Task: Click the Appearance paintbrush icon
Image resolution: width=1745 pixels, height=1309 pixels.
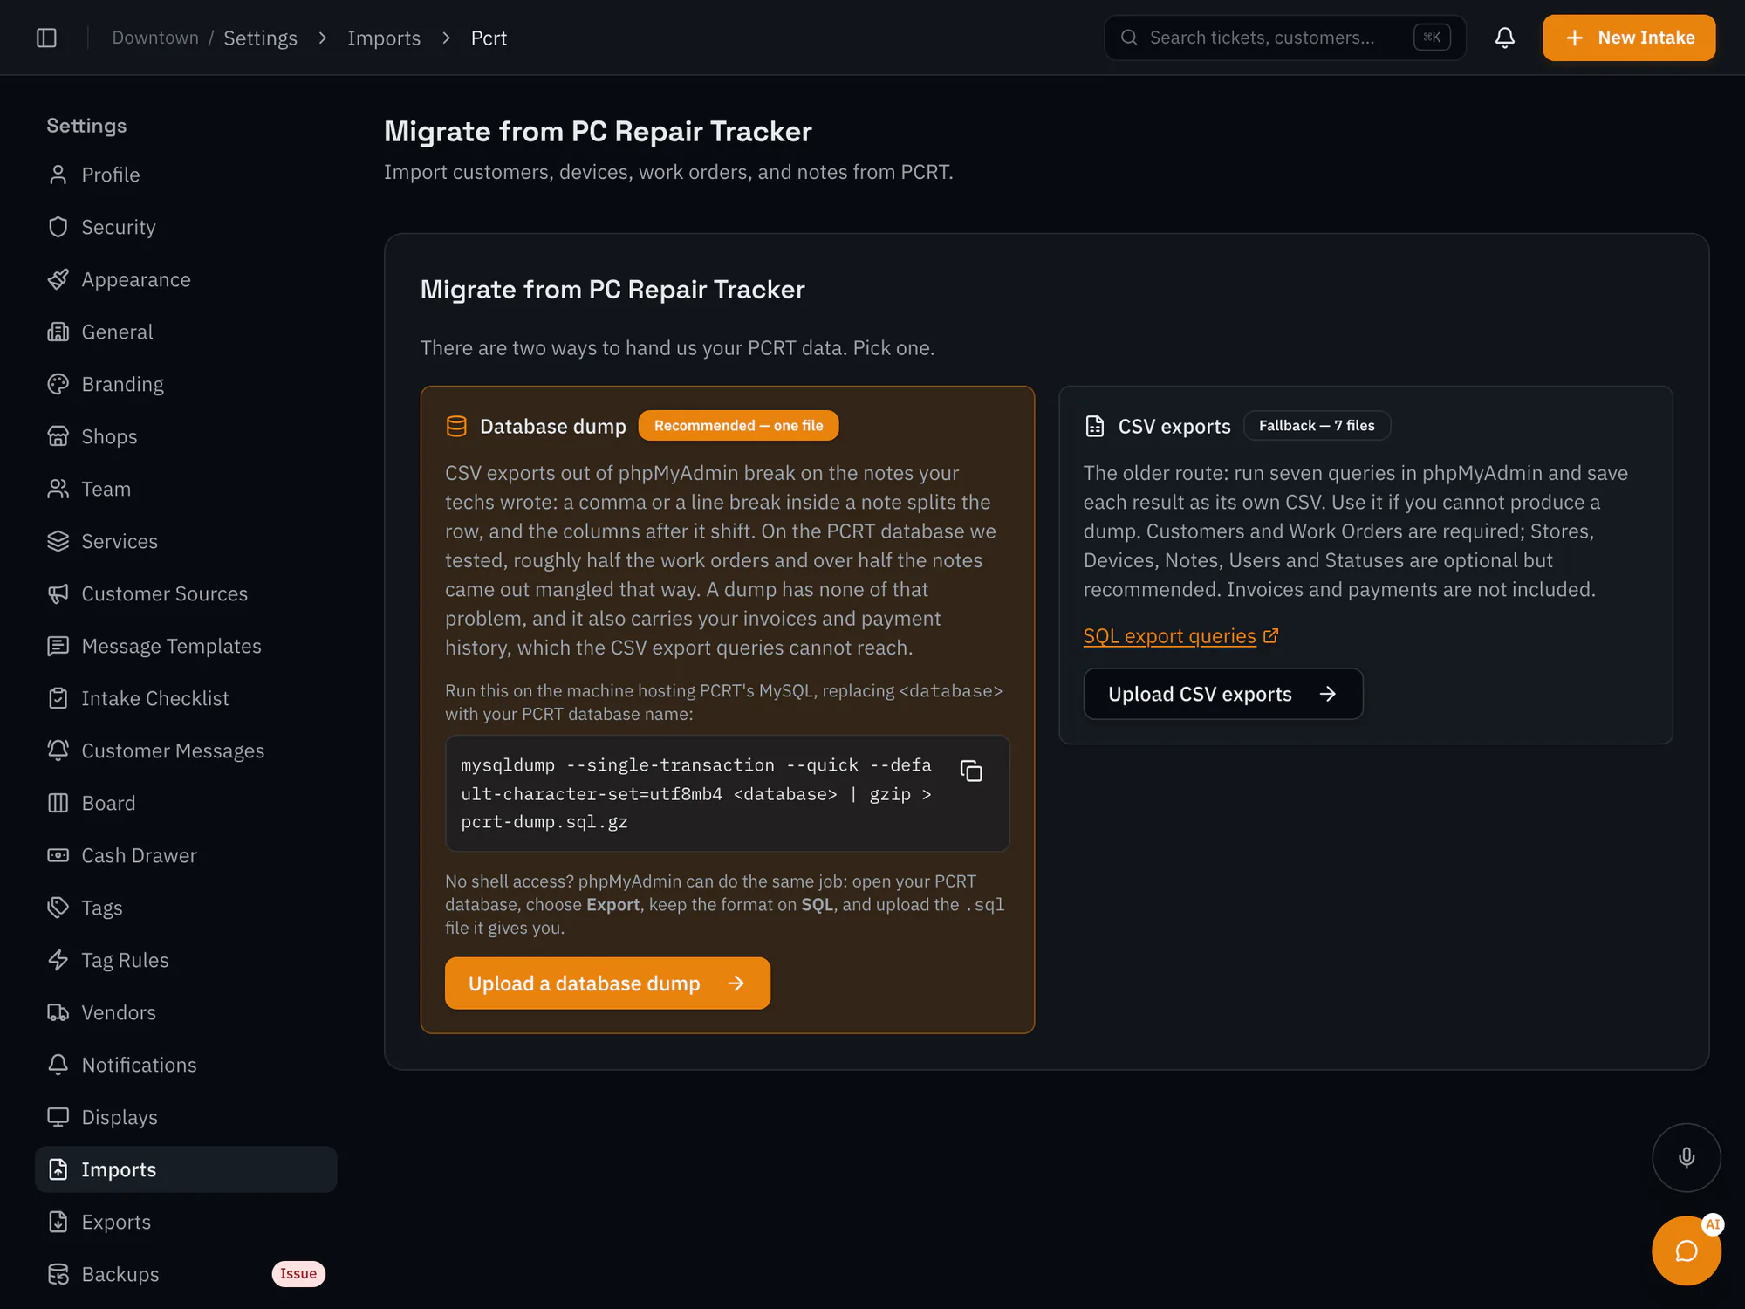Action: [58, 279]
